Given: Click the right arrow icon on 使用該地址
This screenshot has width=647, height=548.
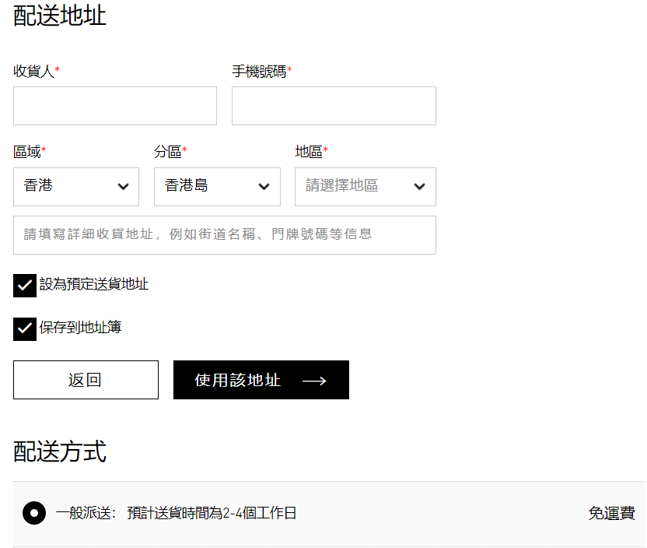Looking at the screenshot, I should coord(314,381).
